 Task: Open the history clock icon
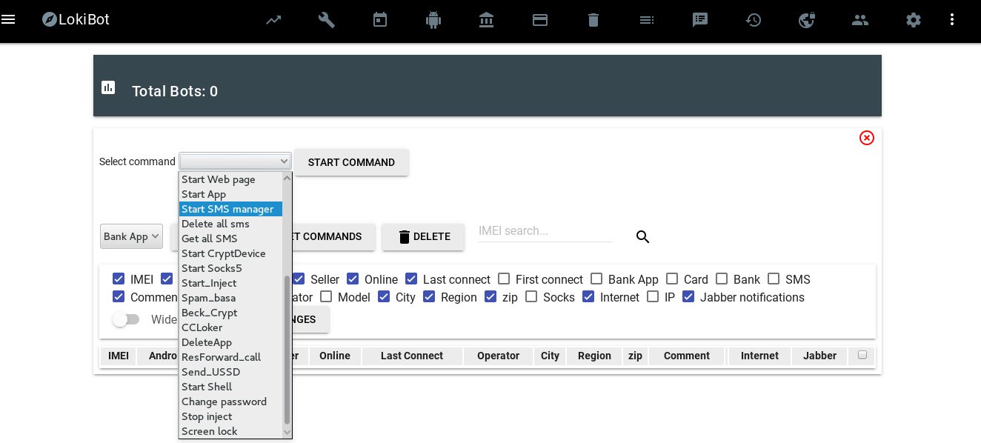point(754,21)
